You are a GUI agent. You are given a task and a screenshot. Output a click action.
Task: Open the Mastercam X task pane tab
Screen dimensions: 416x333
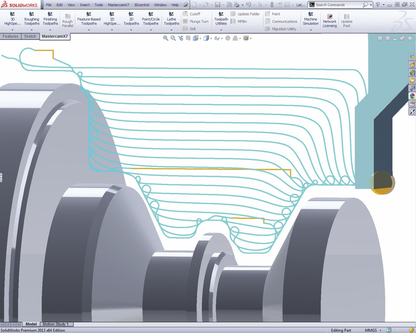click(x=412, y=112)
